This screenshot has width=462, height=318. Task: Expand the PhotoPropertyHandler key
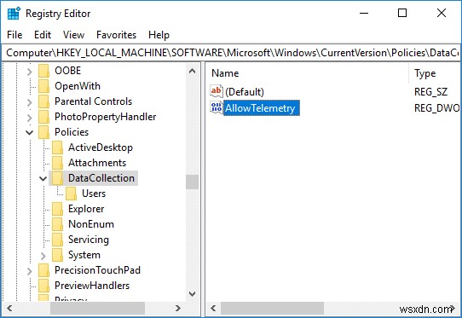30,118
